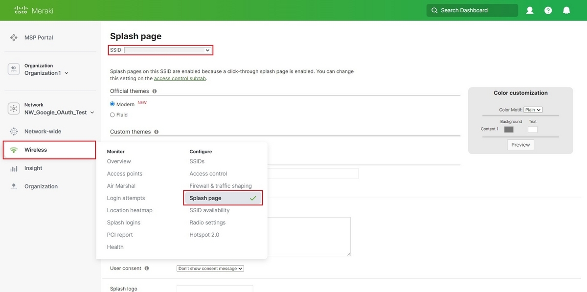
Task: Click the Content 1 Background color swatch
Action: tap(508, 129)
